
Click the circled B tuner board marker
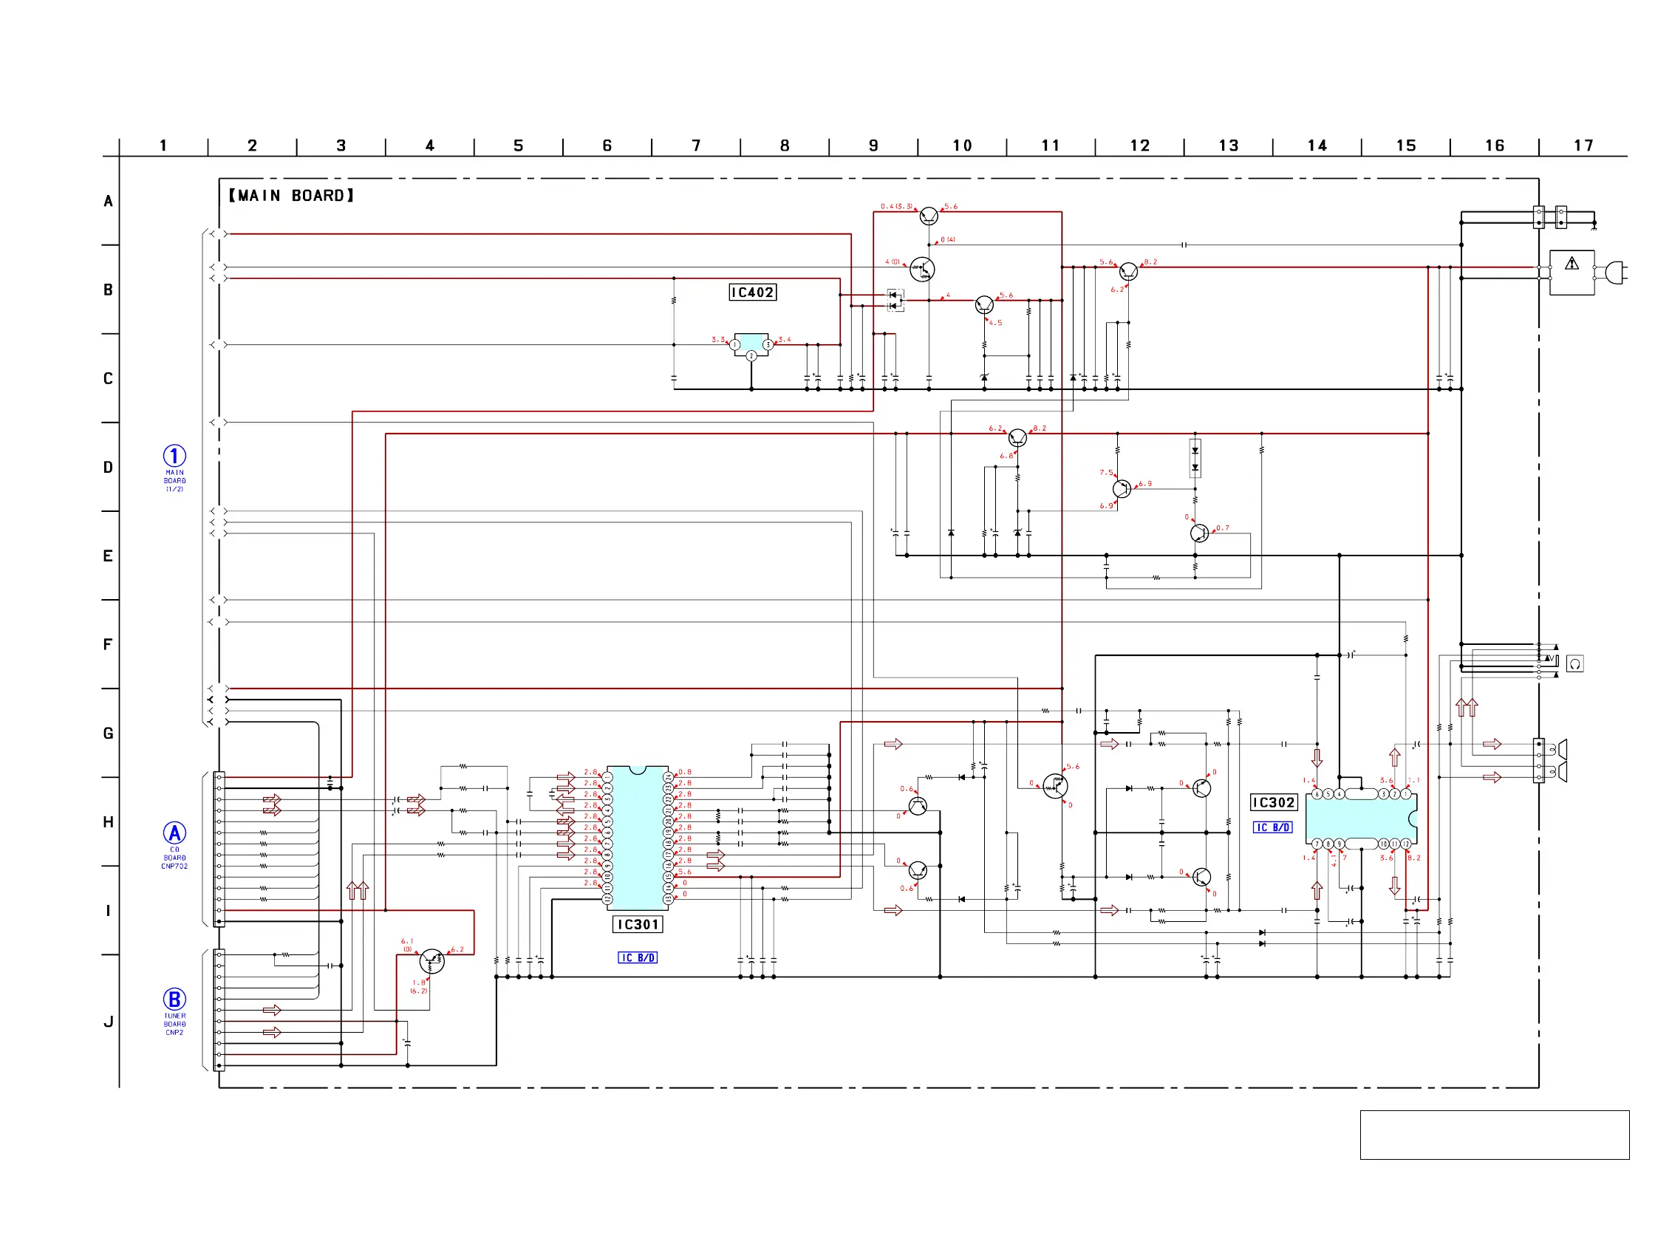(x=174, y=1000)
